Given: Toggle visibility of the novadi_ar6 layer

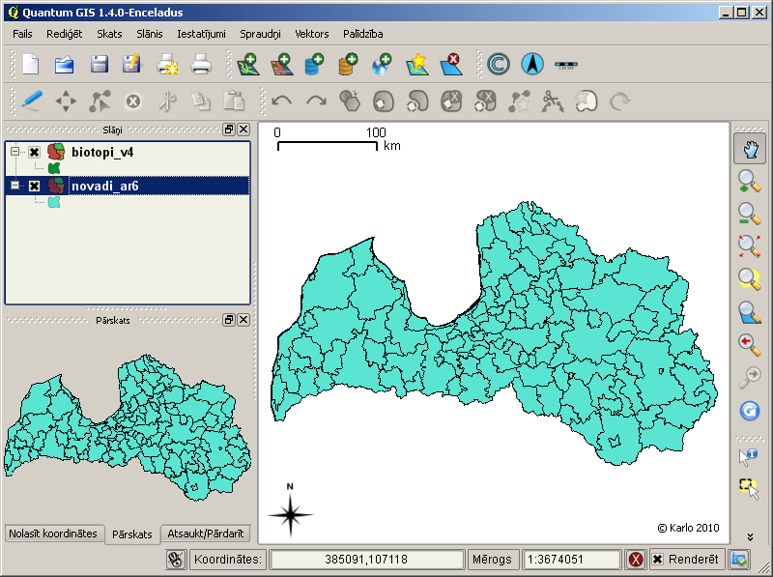Looking at the screenshot, I should [x=34, y=186].
